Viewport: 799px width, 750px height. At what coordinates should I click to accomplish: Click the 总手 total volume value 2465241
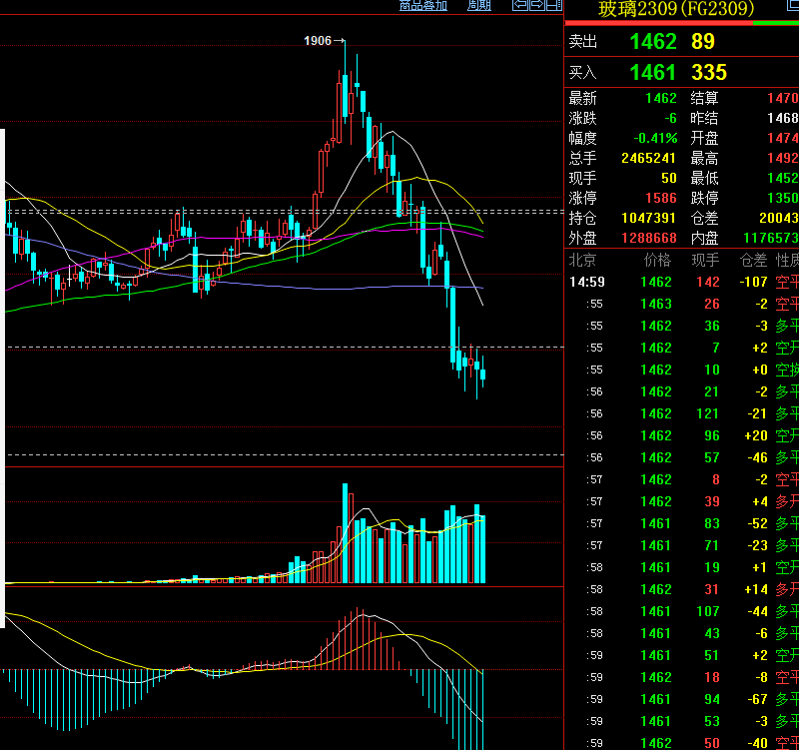pos(648,158)
